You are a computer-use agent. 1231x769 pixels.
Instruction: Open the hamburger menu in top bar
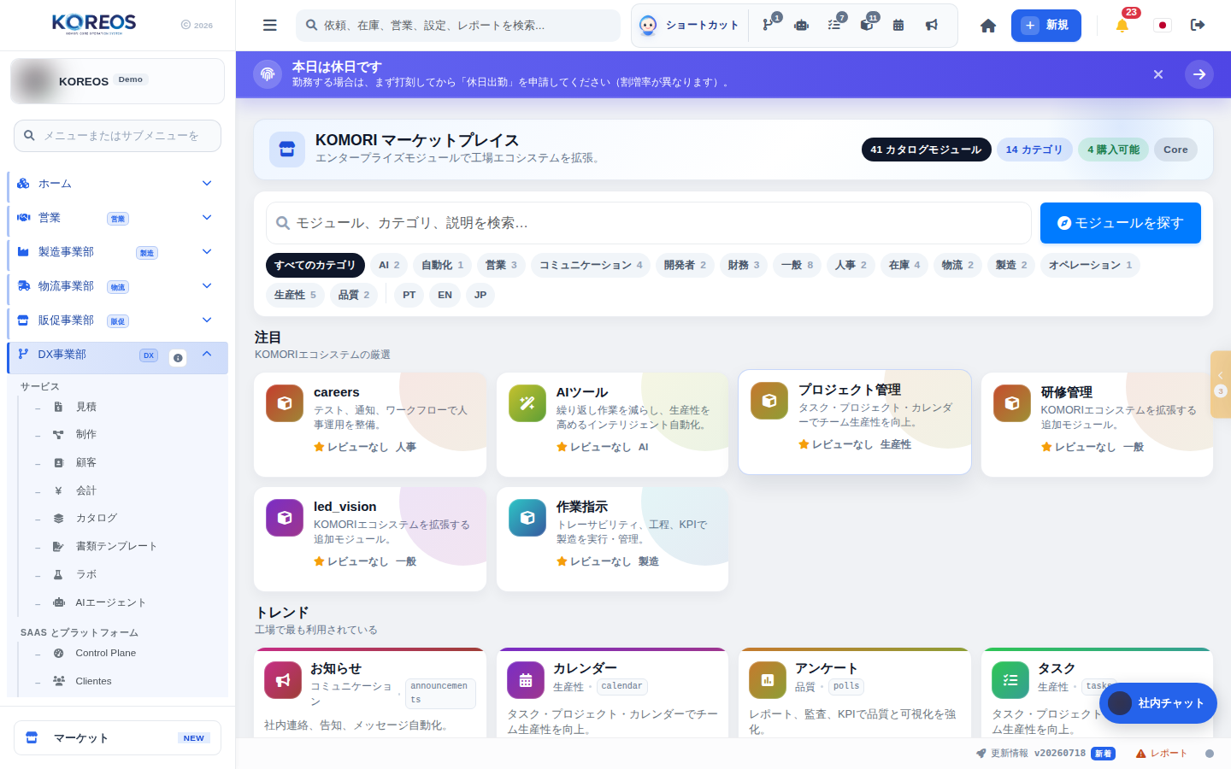tap(270, 26)
